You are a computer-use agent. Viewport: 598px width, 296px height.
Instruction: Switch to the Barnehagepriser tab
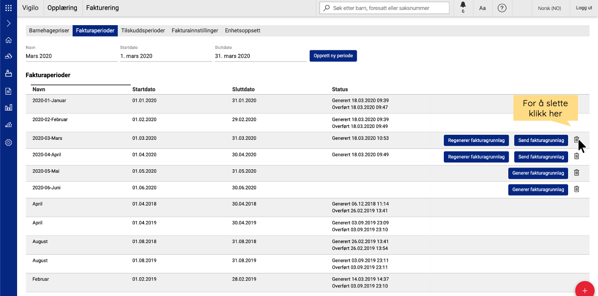(49, 31)
